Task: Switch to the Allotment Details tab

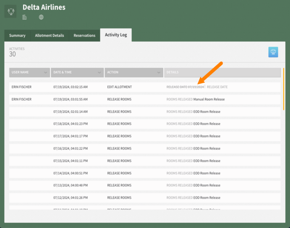Action: coord(49,36)
